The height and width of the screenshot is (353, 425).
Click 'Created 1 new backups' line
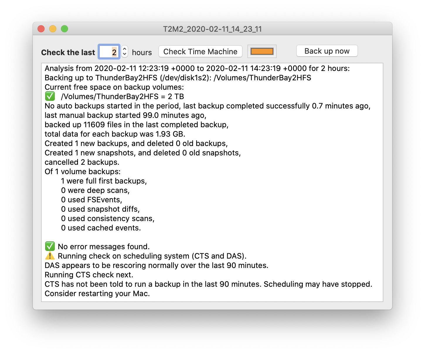136,143
